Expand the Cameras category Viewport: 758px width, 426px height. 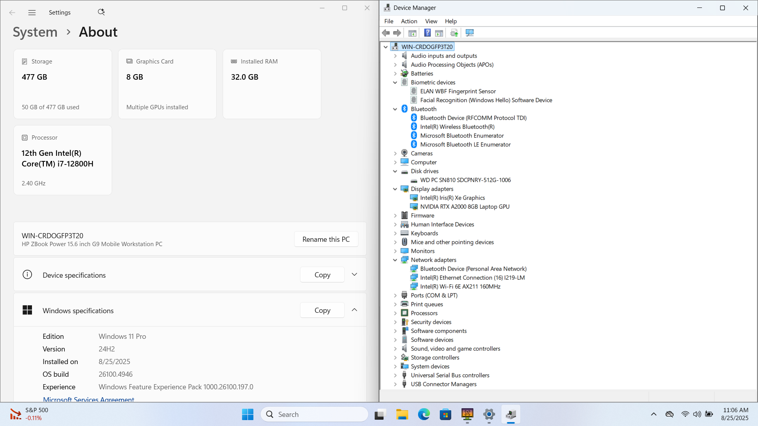tap(395, 153)
